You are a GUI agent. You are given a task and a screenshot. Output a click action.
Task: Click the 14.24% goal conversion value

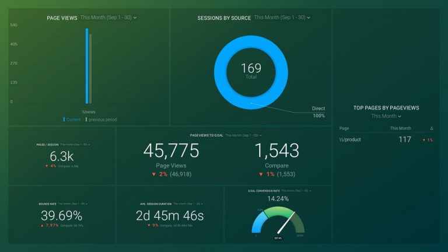pyautogui.click(x=278, y=198)
